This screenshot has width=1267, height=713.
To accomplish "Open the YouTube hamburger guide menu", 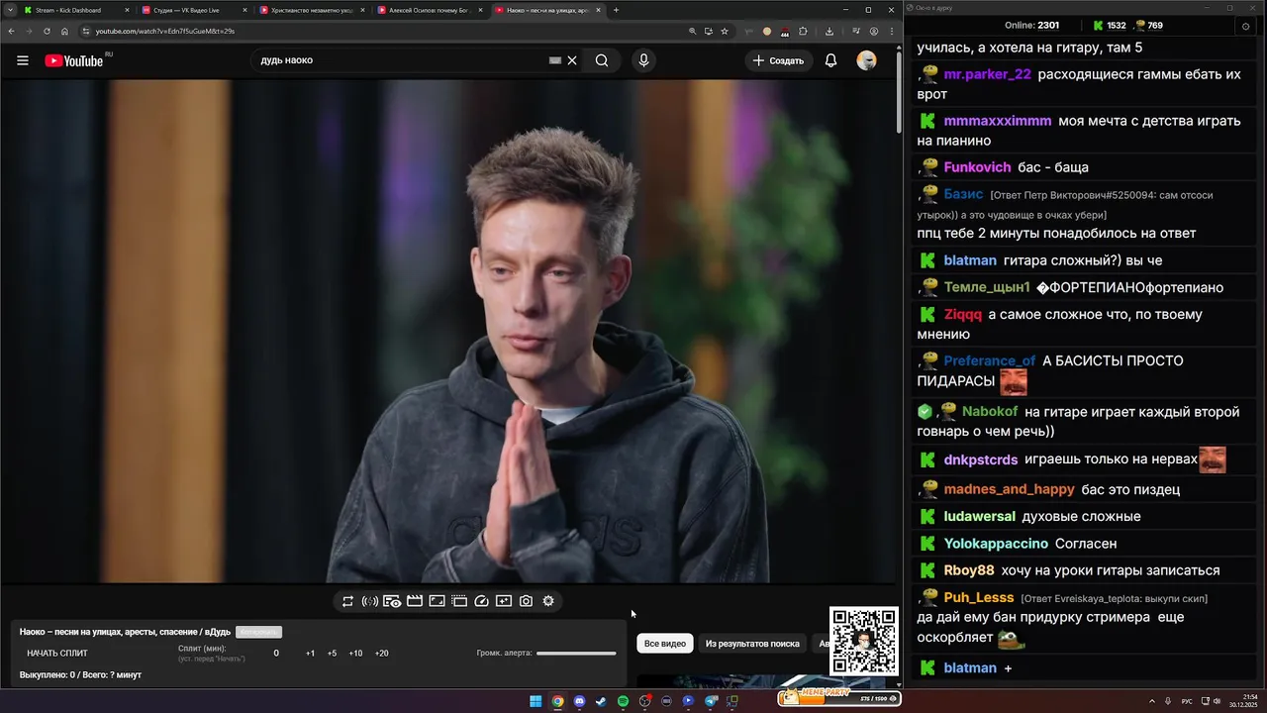I will coord(23,60).
